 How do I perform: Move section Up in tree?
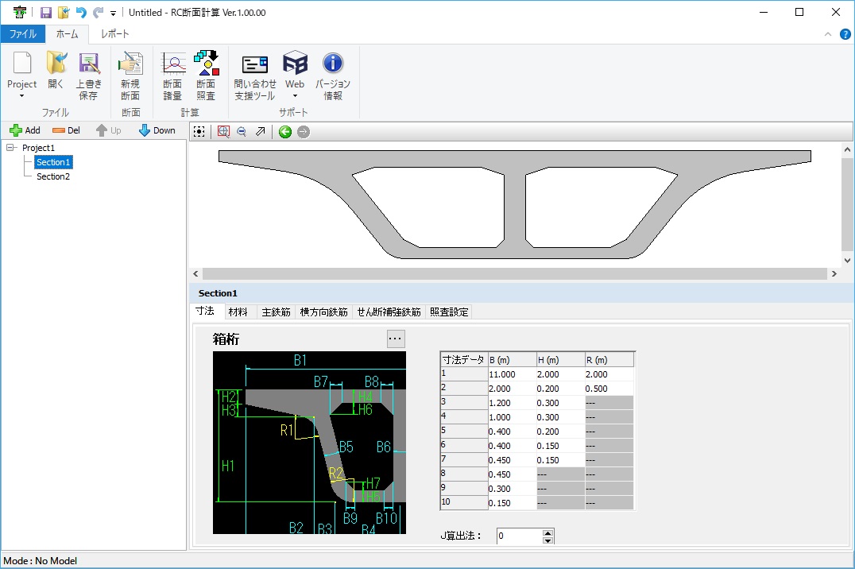(108, 130)
